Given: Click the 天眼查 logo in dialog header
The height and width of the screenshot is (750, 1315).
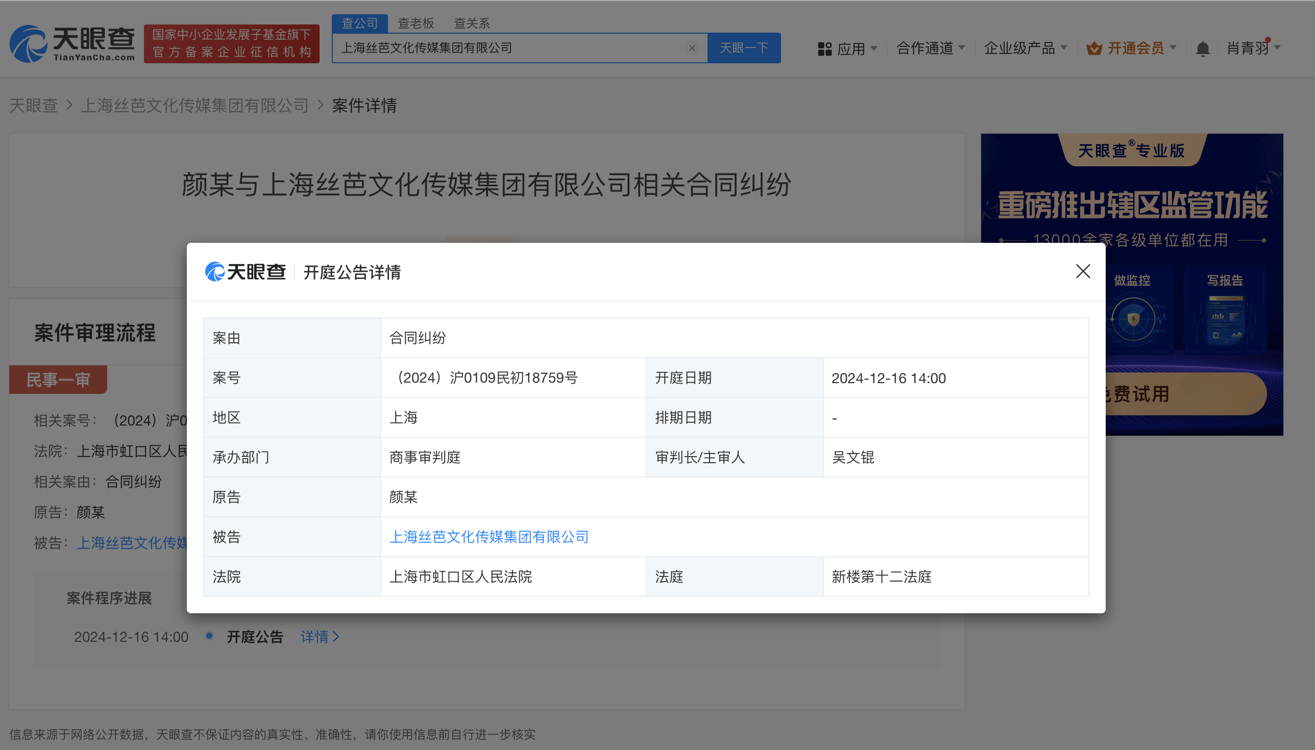Looking at the screenshot, I should coord(245,272).
